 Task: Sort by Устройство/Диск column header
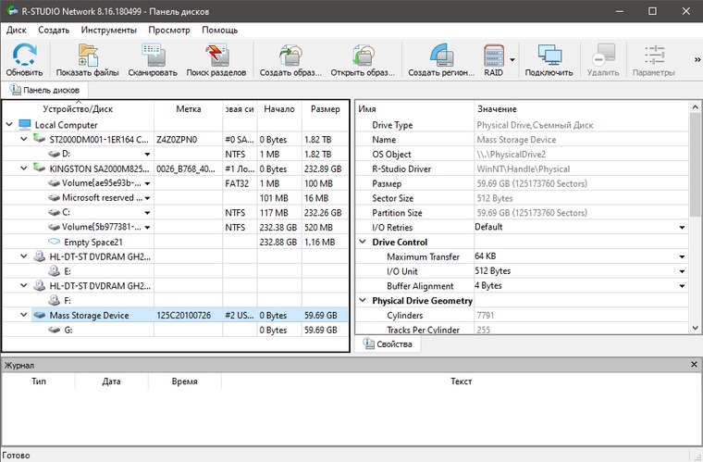78,109
